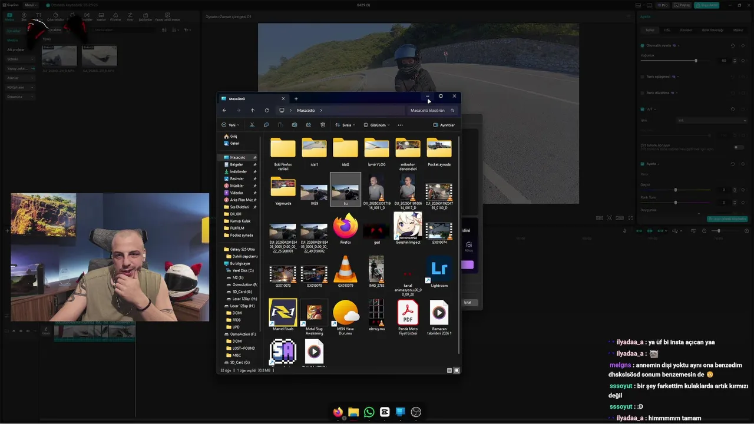Screen dimensions: 754x424
Task: Select the Panda Moto Fiyat Listesi PDF
Action: click(x=408, y=317)
